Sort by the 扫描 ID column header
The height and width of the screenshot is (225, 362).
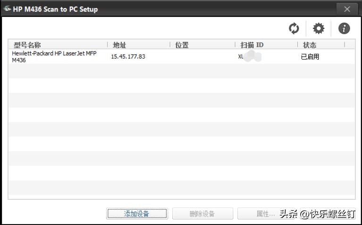click(x=252, y=45)
